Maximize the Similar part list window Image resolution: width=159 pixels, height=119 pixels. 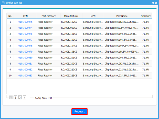pyautogui.click(x=152, y=3)
